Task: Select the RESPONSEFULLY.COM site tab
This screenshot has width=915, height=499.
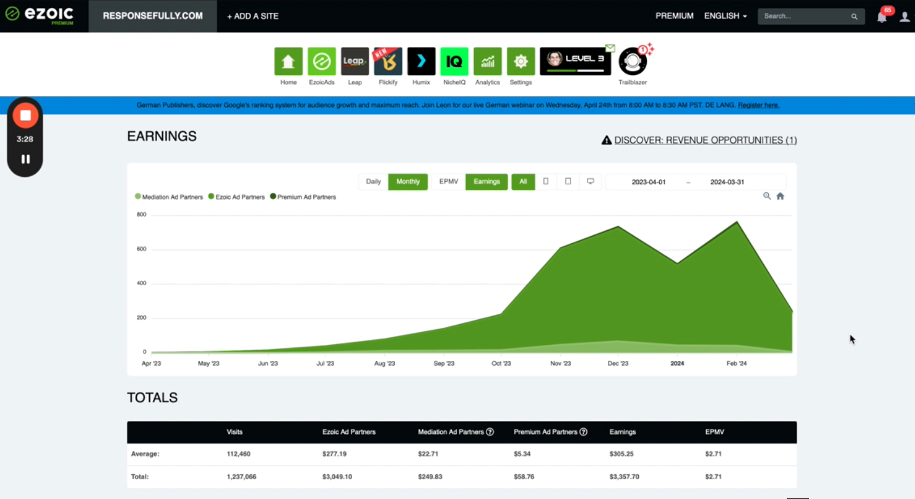Action: (x=153, y=16)
